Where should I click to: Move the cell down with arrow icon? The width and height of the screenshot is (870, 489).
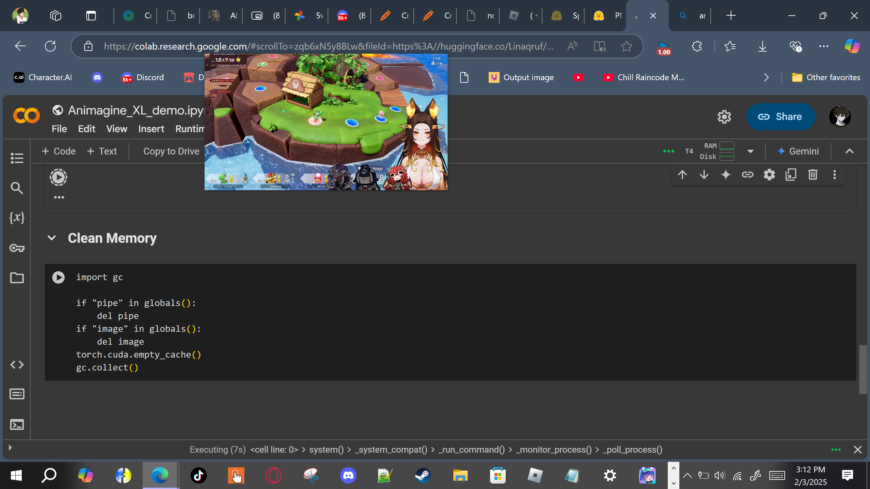(x=704, y=175)
